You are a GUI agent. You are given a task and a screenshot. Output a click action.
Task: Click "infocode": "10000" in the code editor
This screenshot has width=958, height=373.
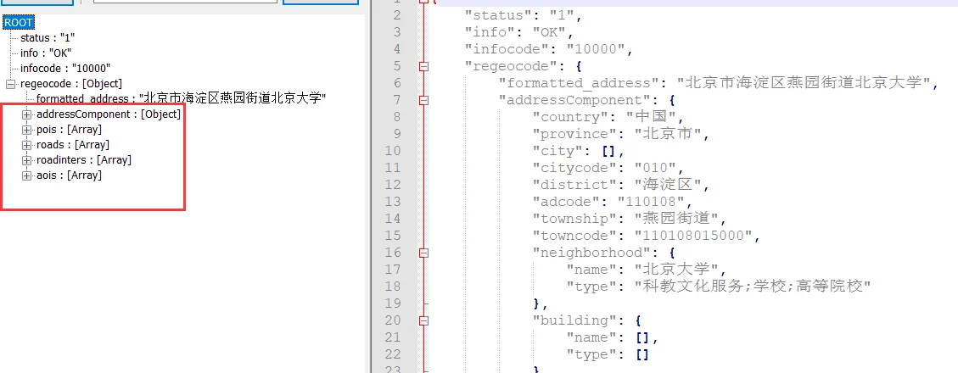(x=551, y=49)
